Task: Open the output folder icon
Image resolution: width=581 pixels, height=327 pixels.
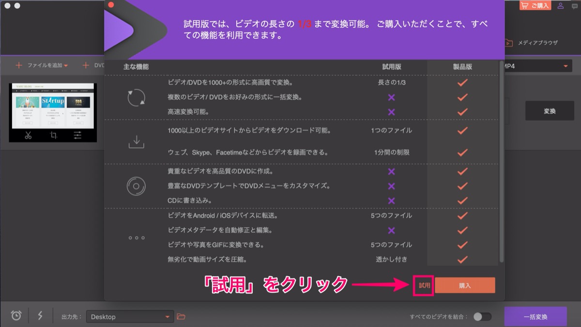Action: 181,317
